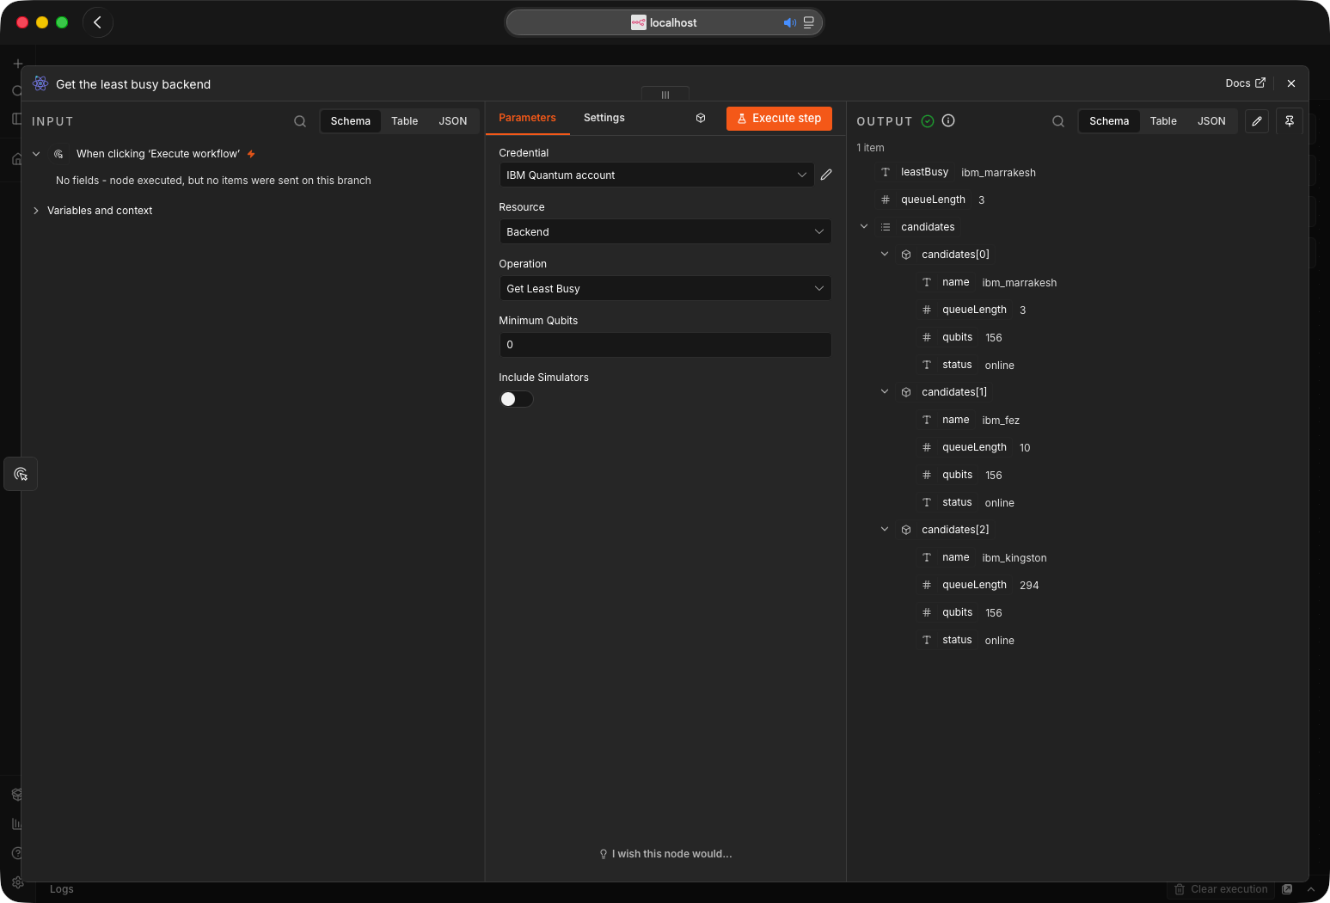Switch Input panel to Table view
The image size is (1330, 903).
click(405, 121)
